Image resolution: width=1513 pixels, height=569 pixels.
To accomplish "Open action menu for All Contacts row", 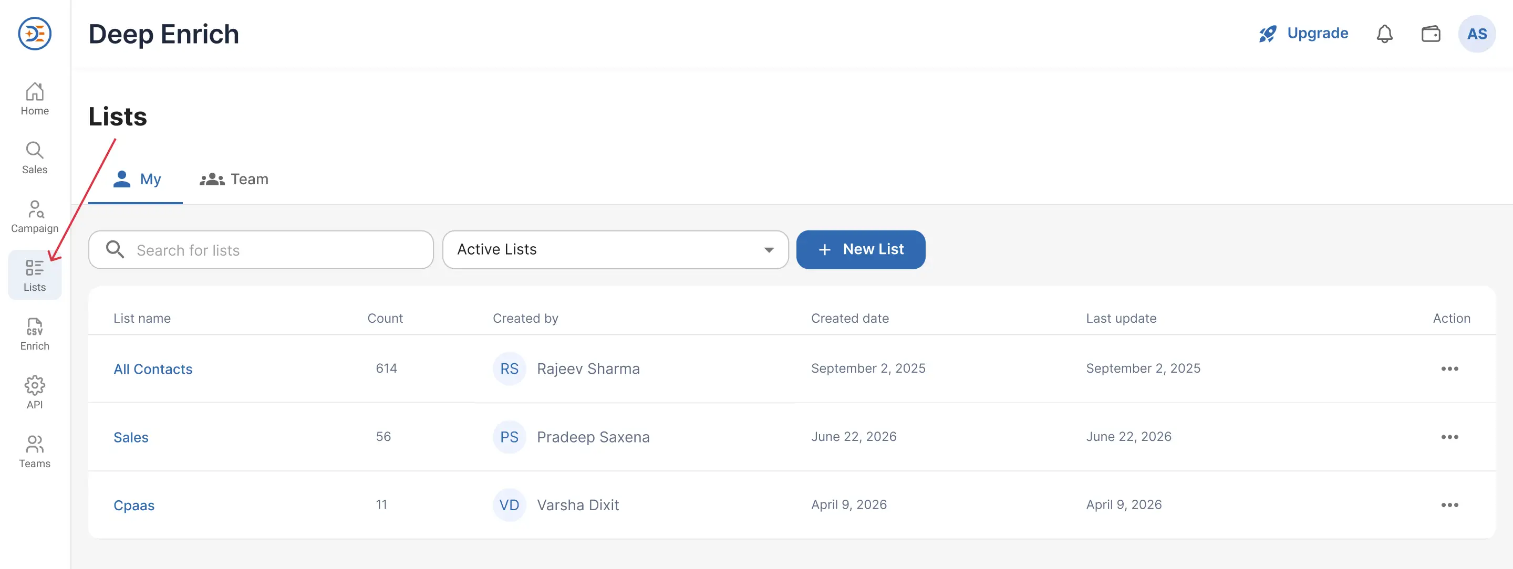I will click(x=1449, y=369).
